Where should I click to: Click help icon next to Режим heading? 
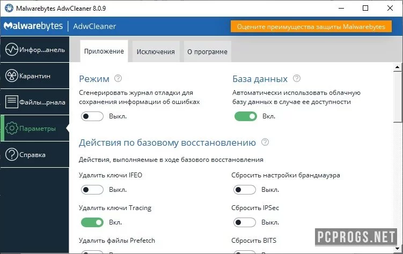coord(118,78)
